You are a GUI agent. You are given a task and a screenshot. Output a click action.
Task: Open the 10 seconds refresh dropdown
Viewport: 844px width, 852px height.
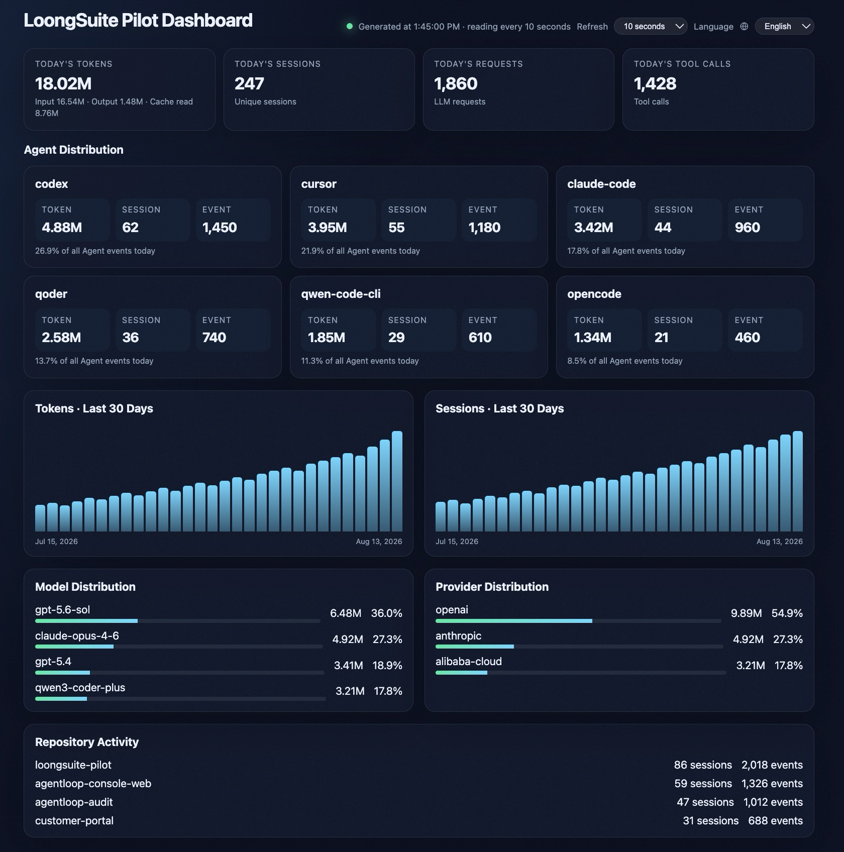click(x=651, y=26)
